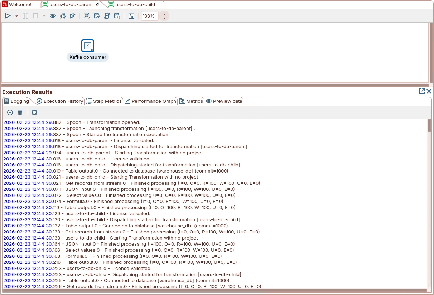The width and height of the screenshot is (434, 295).
Task: Explore the database using the toolbar icon
Action: 117,16
